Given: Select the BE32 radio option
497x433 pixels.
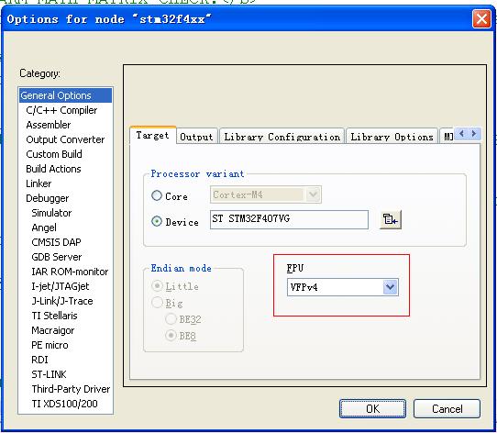Looking at the screenshot, I should pos(171,319).
